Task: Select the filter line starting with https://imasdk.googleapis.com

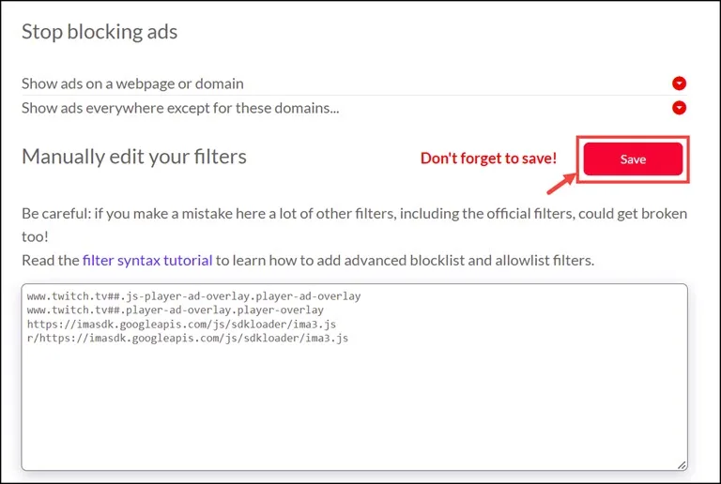Action: point(181,325)
